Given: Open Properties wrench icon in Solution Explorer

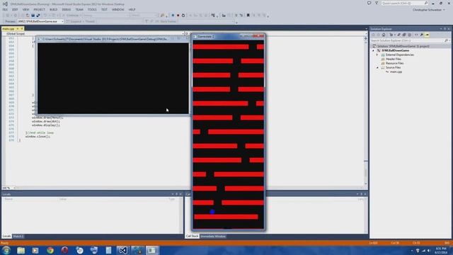Looking at the screenshot, I should (422, 35).
